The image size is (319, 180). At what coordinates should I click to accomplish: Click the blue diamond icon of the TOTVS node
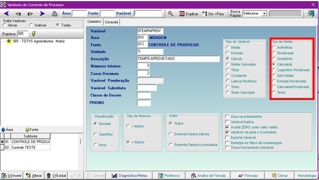pyautogui.click(x=9, y=41)
